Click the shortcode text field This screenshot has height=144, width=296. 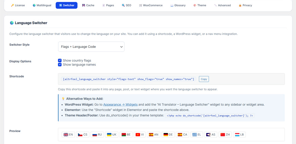[128, 79]
